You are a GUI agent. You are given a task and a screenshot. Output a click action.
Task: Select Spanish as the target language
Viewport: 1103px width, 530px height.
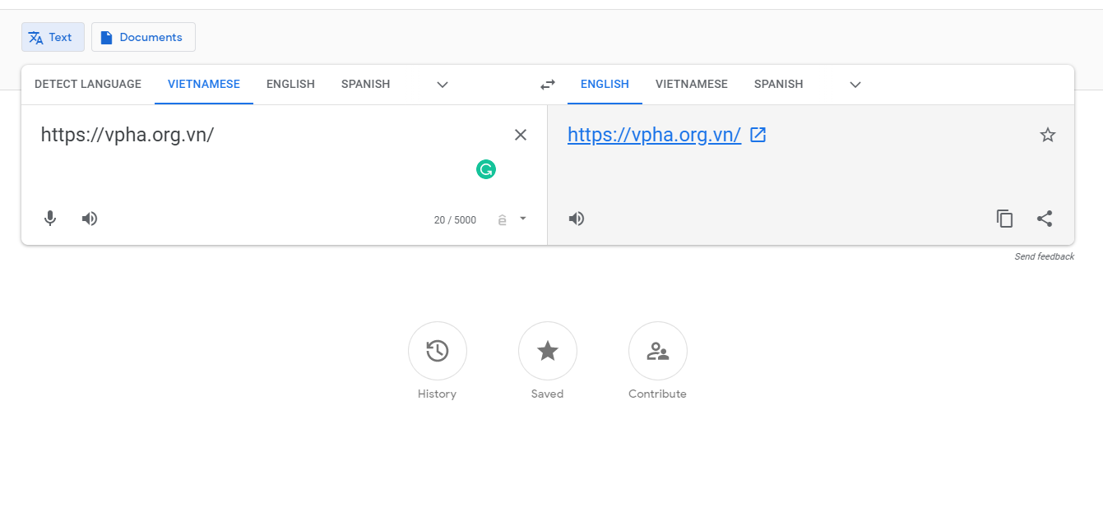(778, 84)
